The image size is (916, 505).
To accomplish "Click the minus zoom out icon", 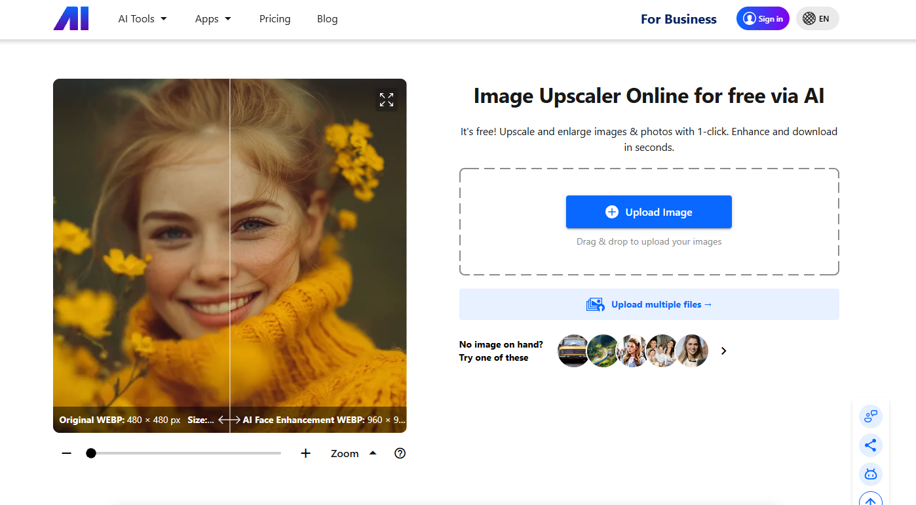I will pyautogui.click(x=66, y=453).
